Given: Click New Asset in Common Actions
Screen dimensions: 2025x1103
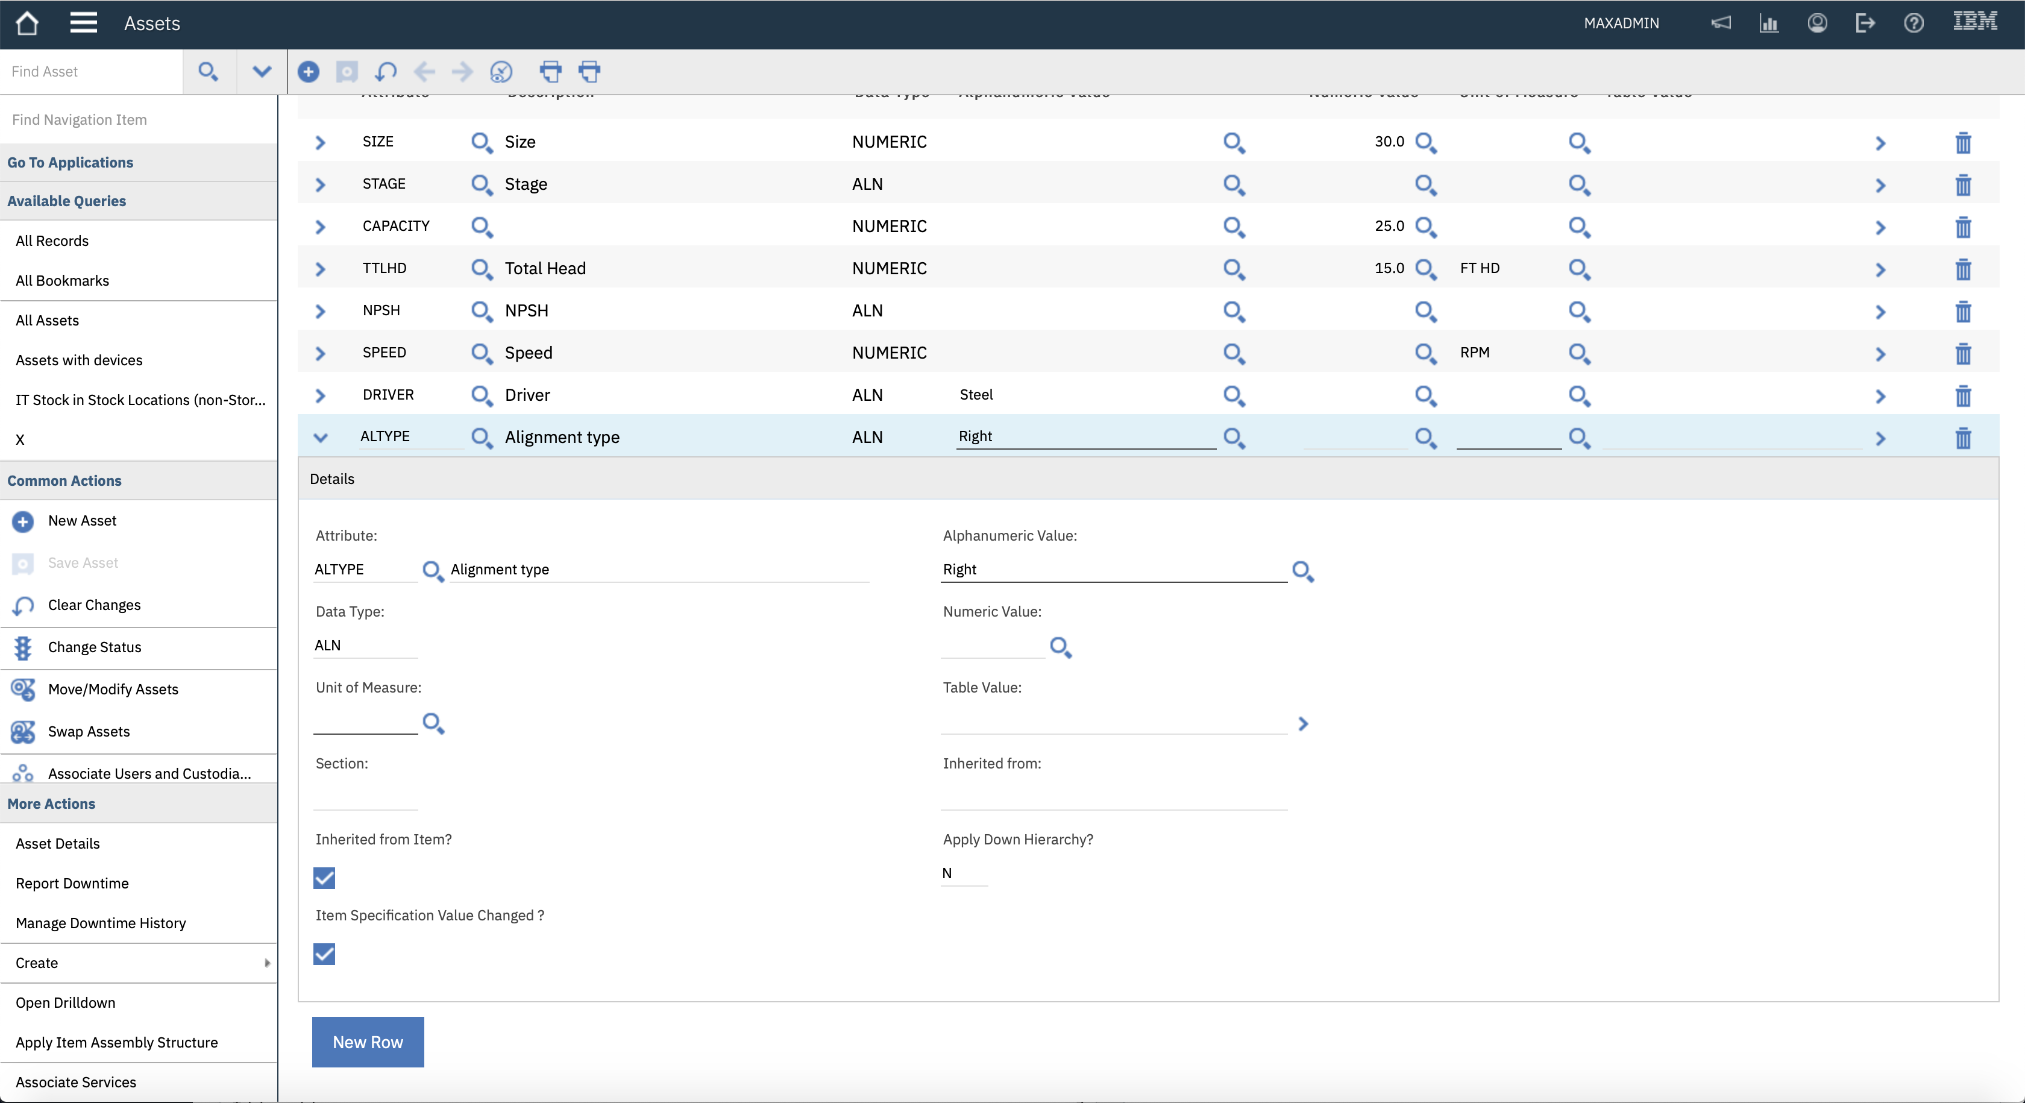Looking at the screenshot, I should [x=82, y=520].
